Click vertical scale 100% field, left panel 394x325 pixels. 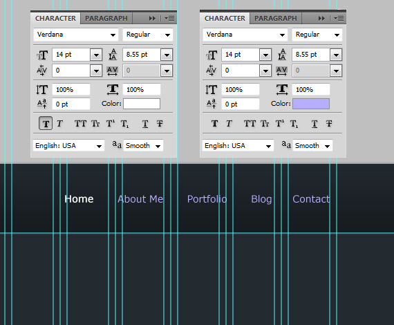[71, 89]
